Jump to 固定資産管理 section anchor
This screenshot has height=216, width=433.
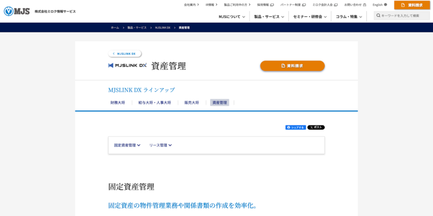click(x=127, y=145)
